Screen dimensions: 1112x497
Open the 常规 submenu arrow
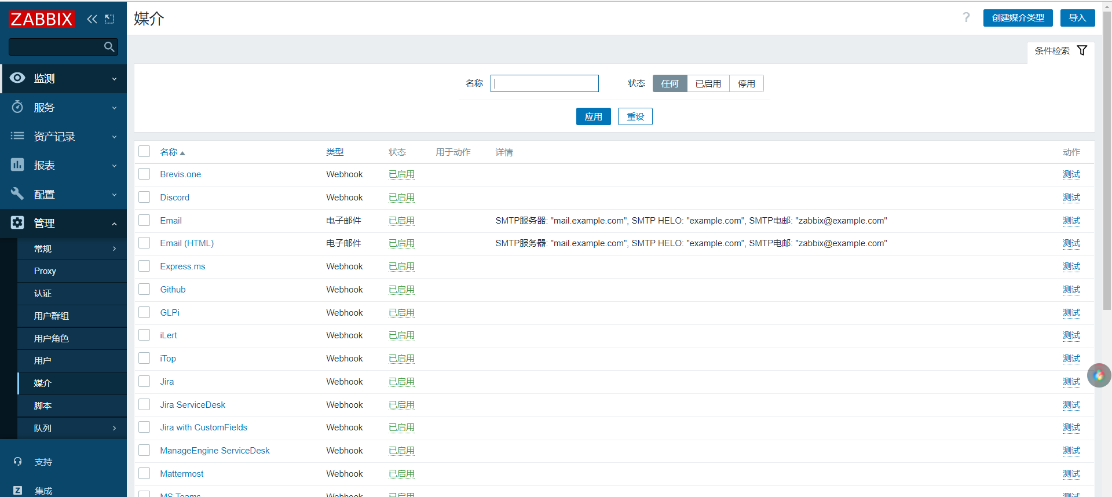114,248
